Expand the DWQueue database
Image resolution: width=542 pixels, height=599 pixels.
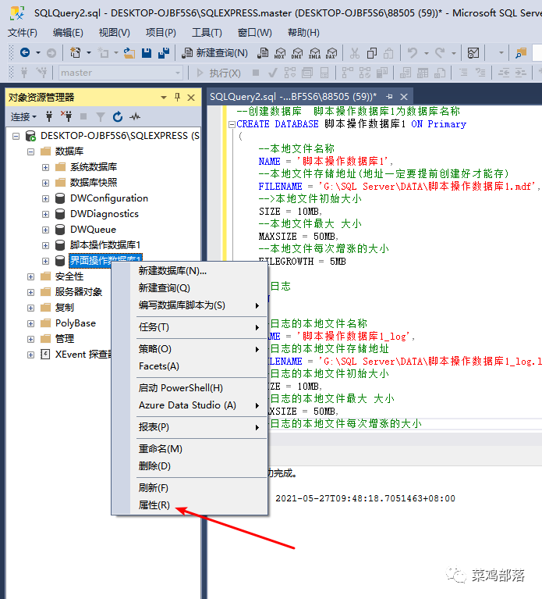[x=45, y=230]
